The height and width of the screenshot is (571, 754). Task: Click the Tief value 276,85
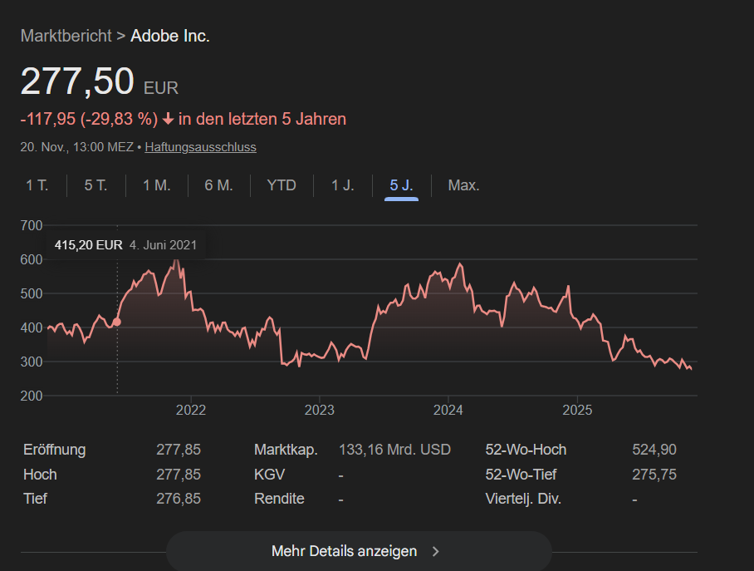[179, 499]
